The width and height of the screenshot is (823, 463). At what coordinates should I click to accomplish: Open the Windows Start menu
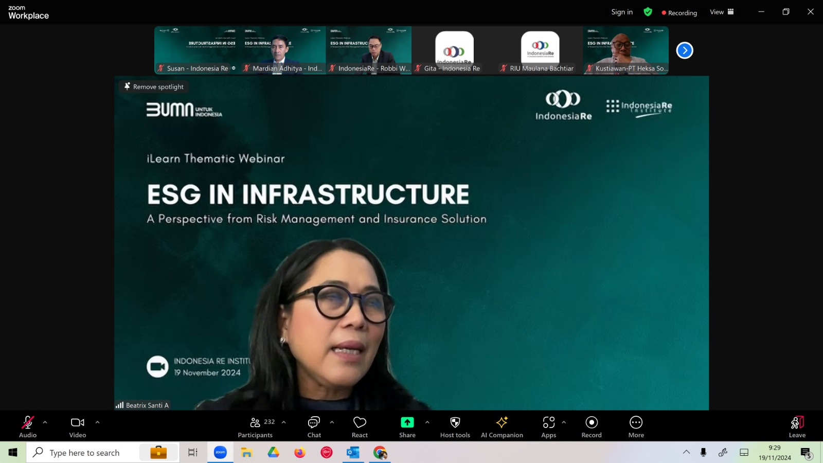(x=13, y=452)
